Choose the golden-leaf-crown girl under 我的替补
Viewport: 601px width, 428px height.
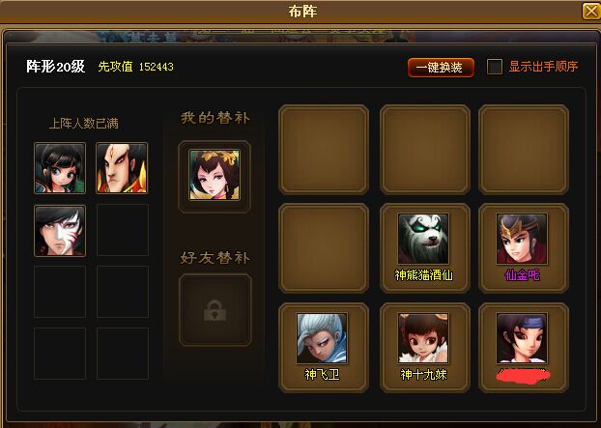(215, 175)
